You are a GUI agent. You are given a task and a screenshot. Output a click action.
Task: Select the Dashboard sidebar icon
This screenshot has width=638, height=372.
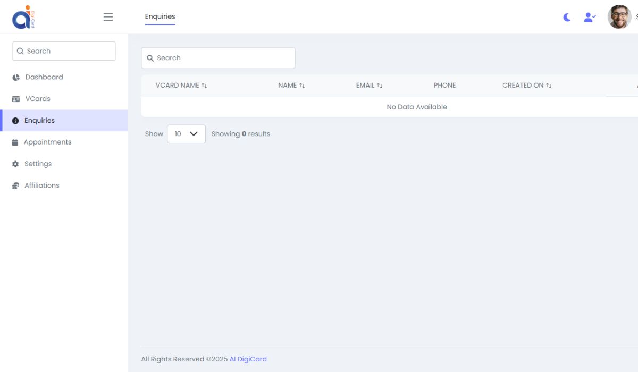[15, 77]
